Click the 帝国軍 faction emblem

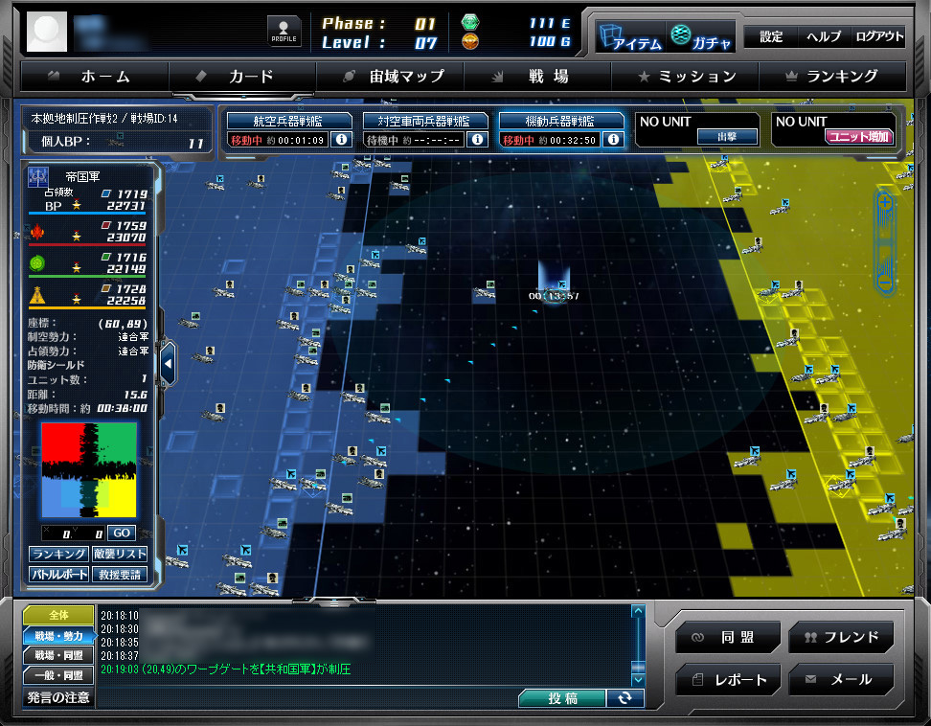coord(38,176)
